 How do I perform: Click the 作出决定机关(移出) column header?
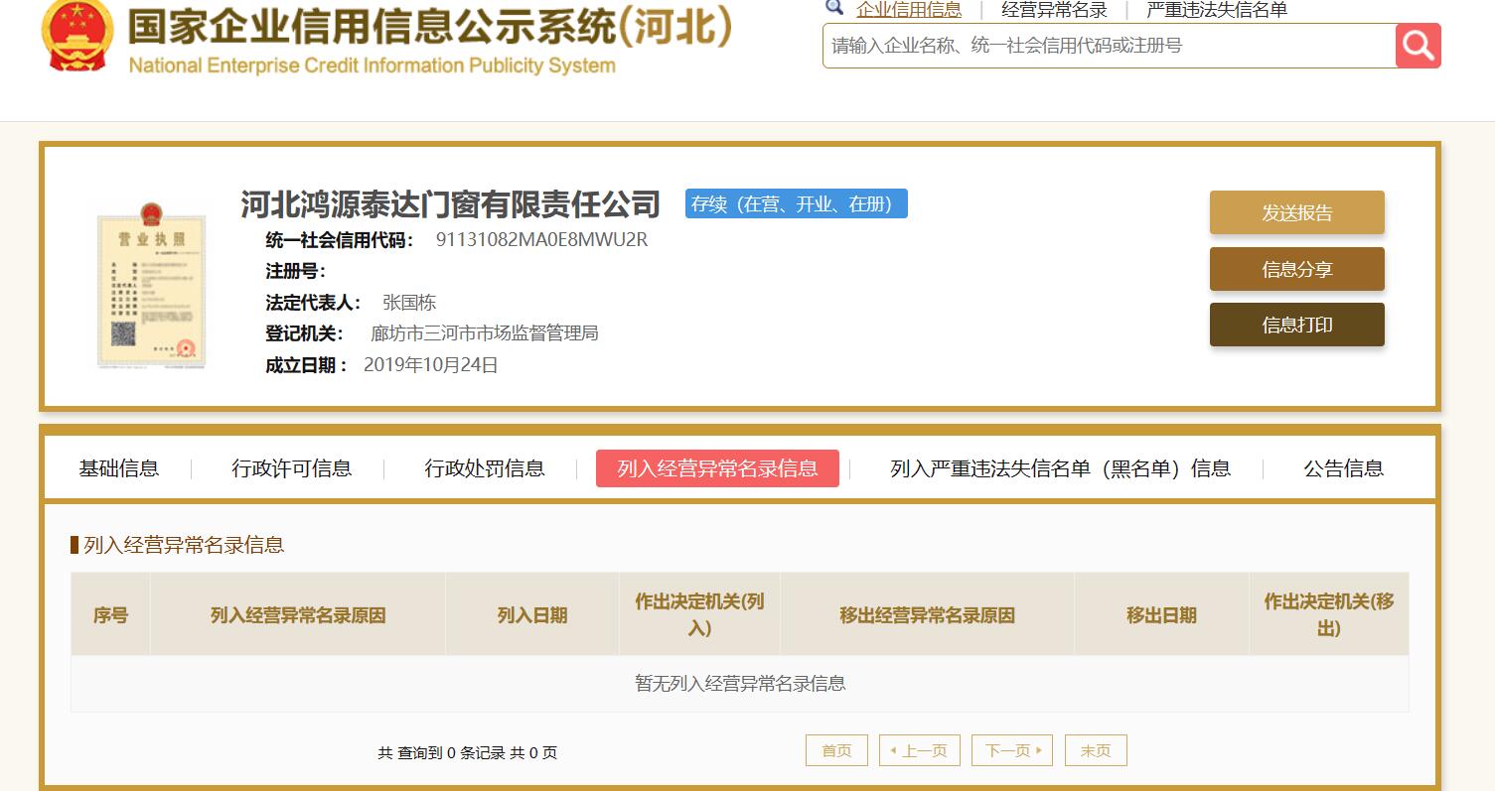(x=1329, y=615)
